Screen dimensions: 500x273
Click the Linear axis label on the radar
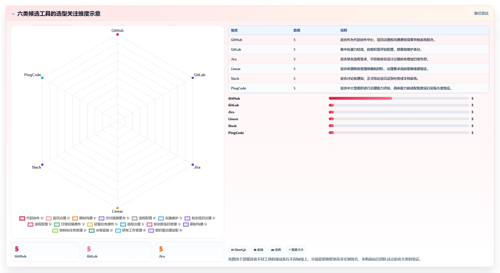118,211
